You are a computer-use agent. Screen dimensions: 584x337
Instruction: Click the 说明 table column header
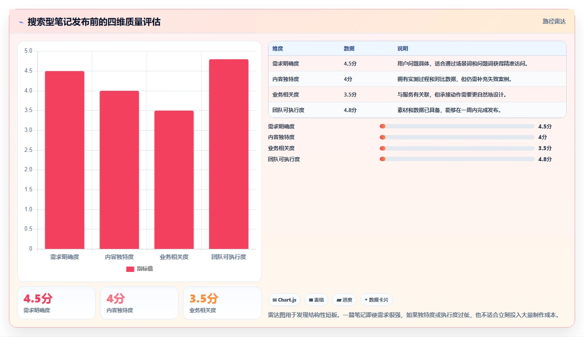pyautogui.click(x=403, y=49)
